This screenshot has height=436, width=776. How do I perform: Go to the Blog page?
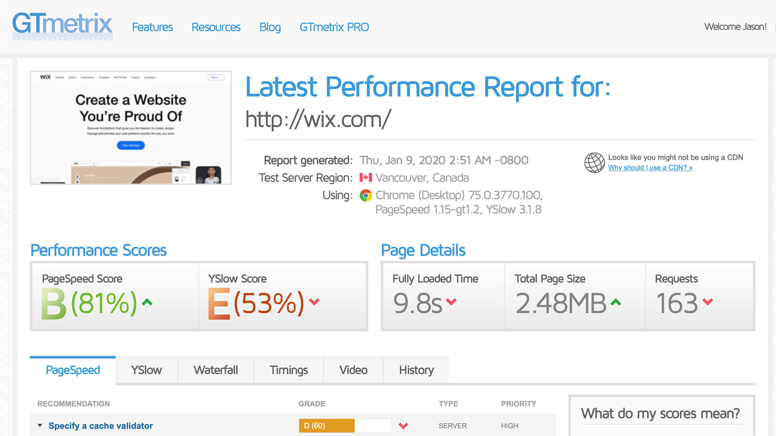[270, 27]
